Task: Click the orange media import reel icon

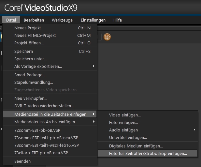Action: 107,37
